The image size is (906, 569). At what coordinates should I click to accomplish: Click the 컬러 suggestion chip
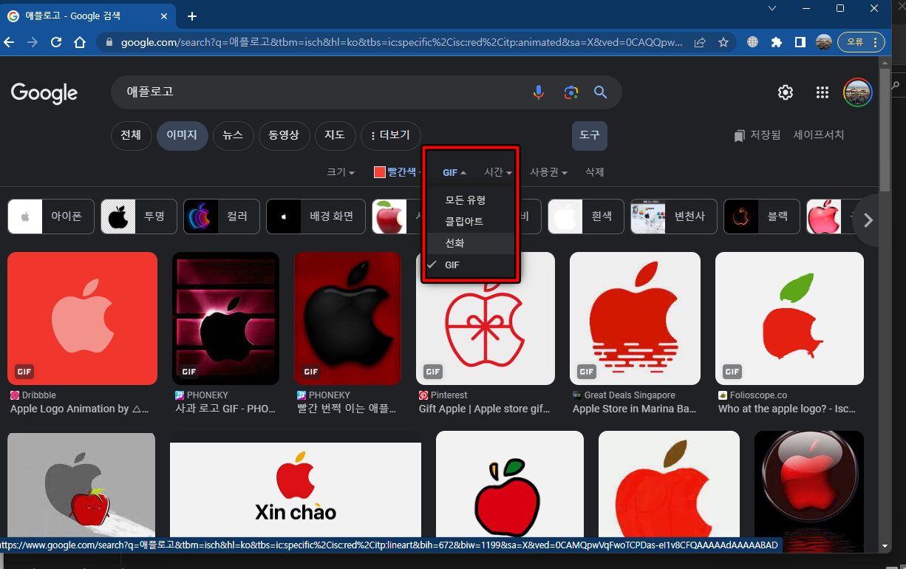[x=222, y=217]
